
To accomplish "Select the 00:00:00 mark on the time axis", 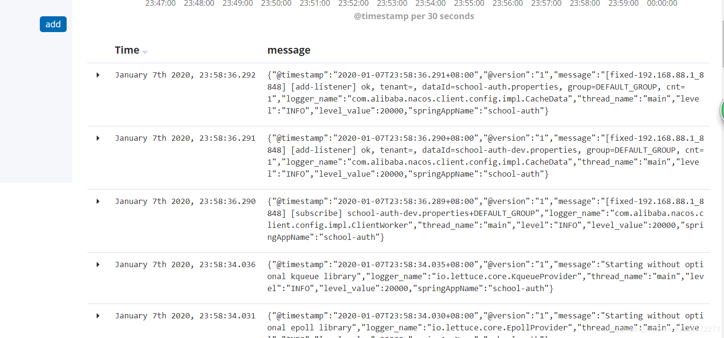I will click(x=662, y=3).
